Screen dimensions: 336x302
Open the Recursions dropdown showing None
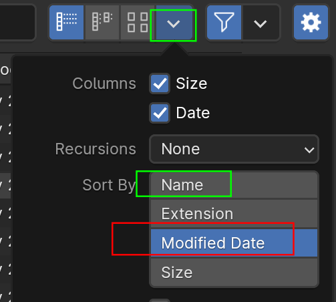pyautogui.click(x=234, y=149)
